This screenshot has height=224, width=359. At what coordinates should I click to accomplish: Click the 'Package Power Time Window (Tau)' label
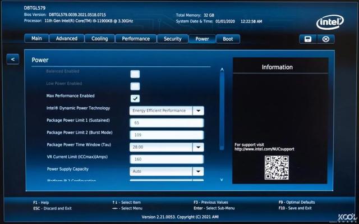click(x=79, y=144)
